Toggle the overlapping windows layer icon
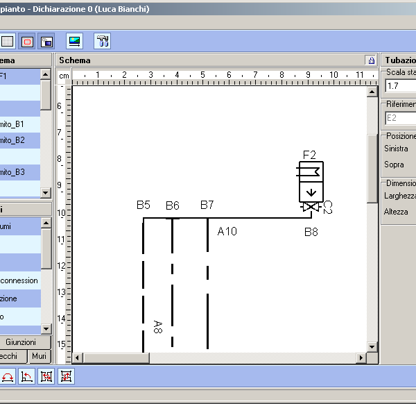 [x=46, y=42]
